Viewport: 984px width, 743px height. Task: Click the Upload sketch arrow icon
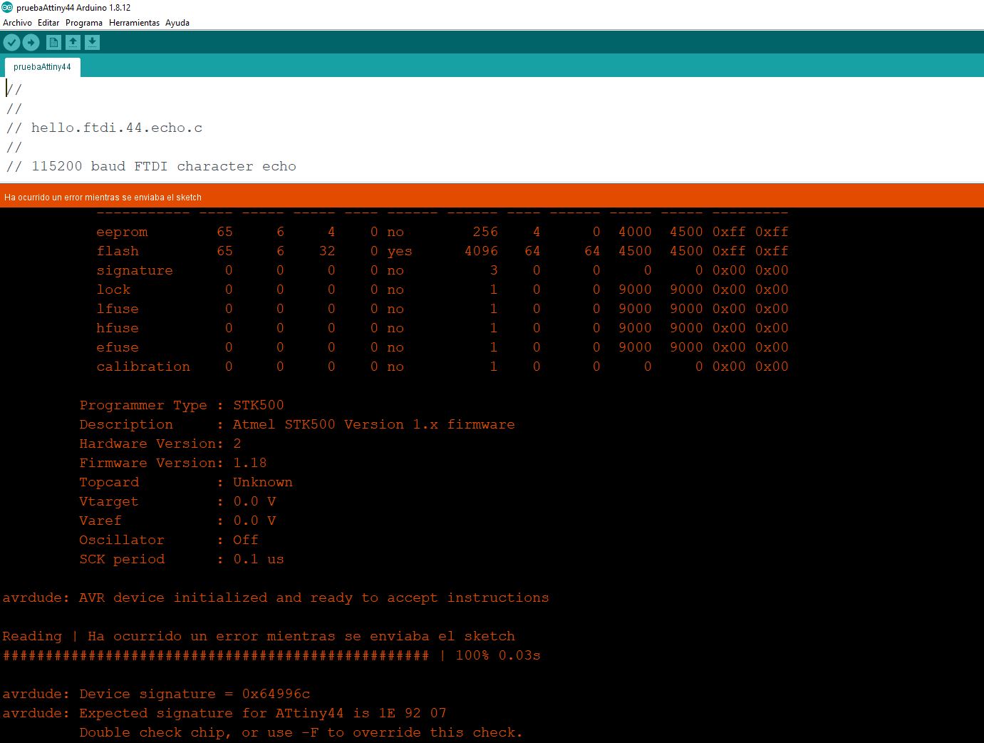31,43
